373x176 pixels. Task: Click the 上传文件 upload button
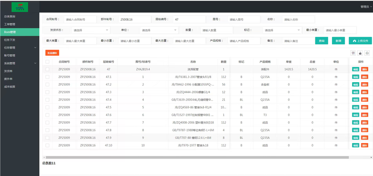pos(360,41)
